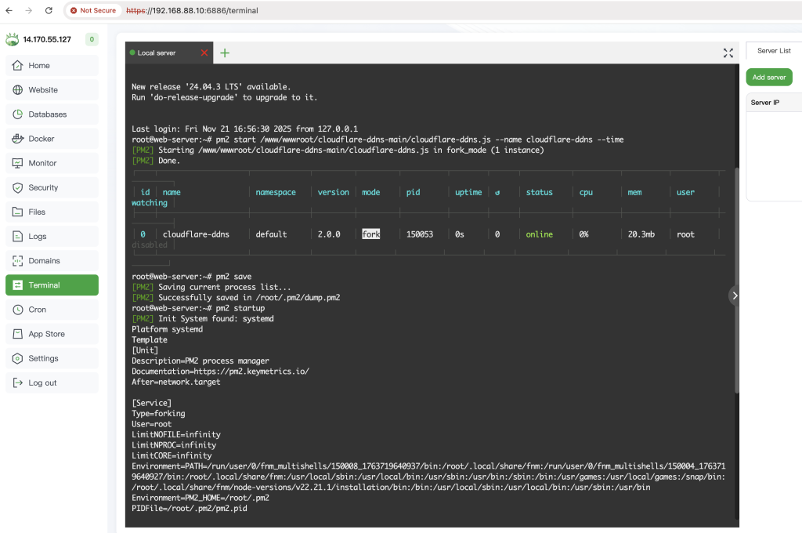Viewport: 802px width, 533px height.
Task: Add a new terminal tab
Action: (225, 53)
